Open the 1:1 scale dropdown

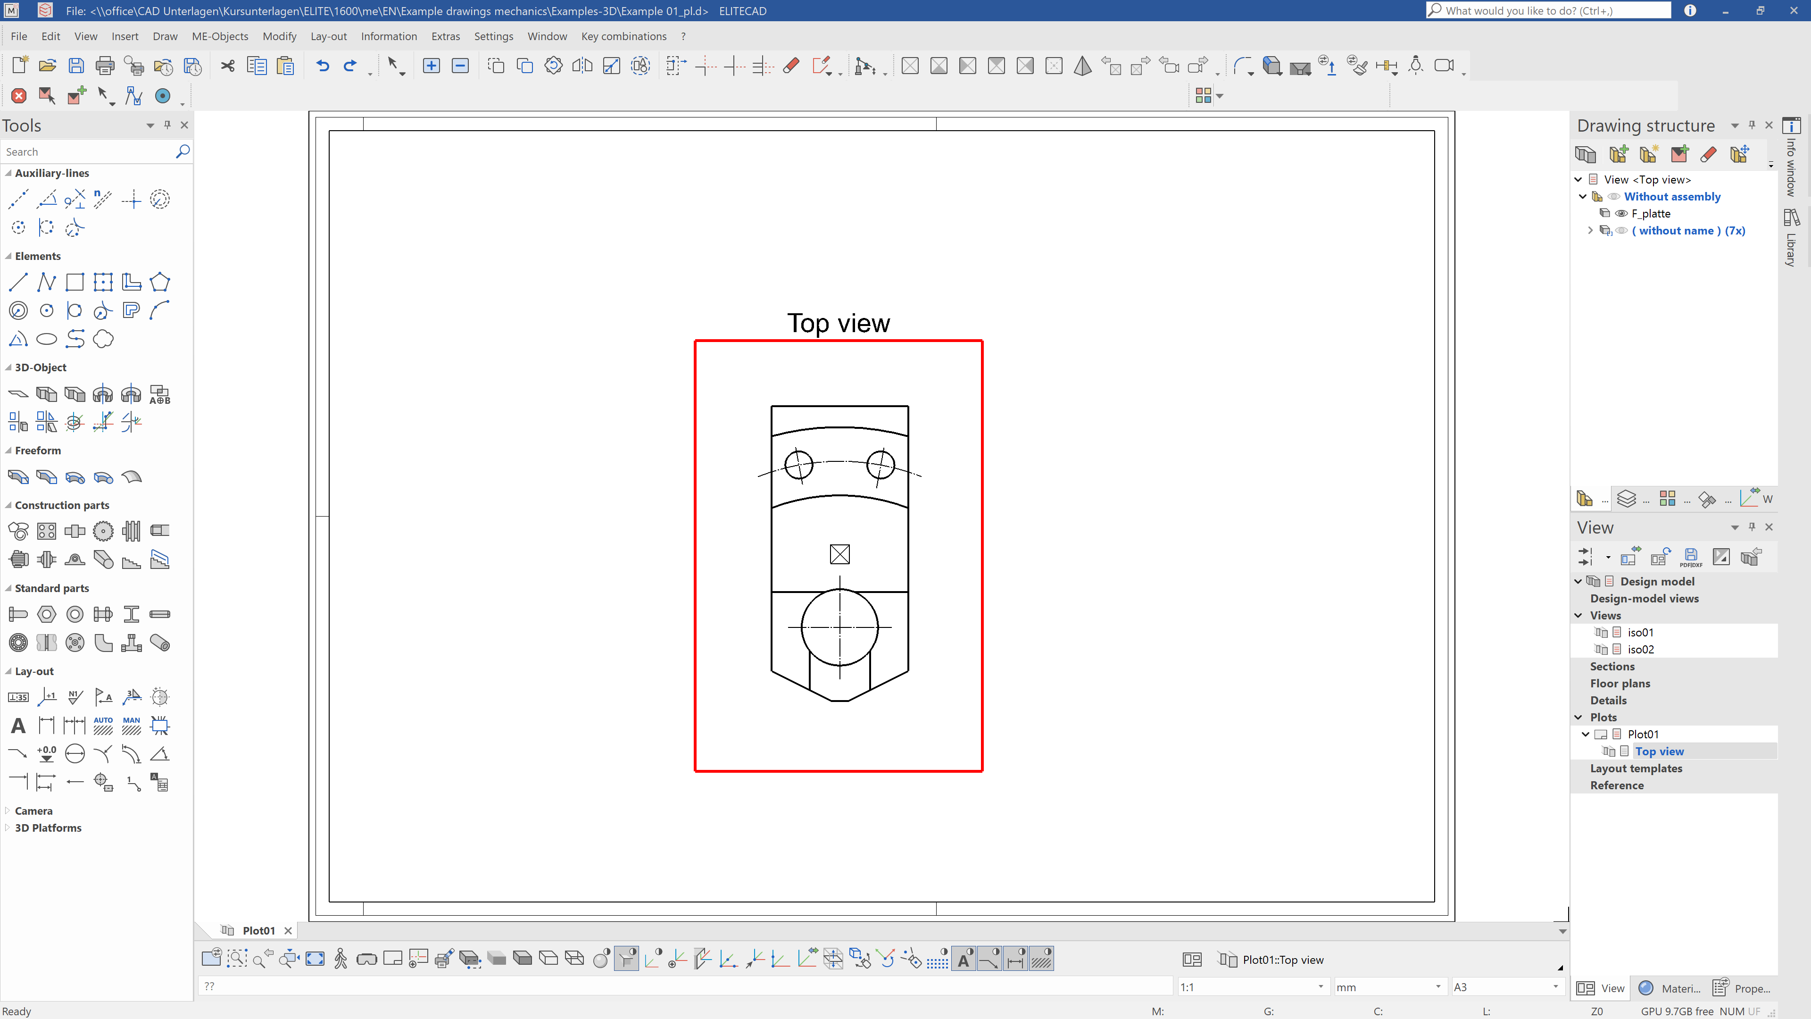point(1321,986)
